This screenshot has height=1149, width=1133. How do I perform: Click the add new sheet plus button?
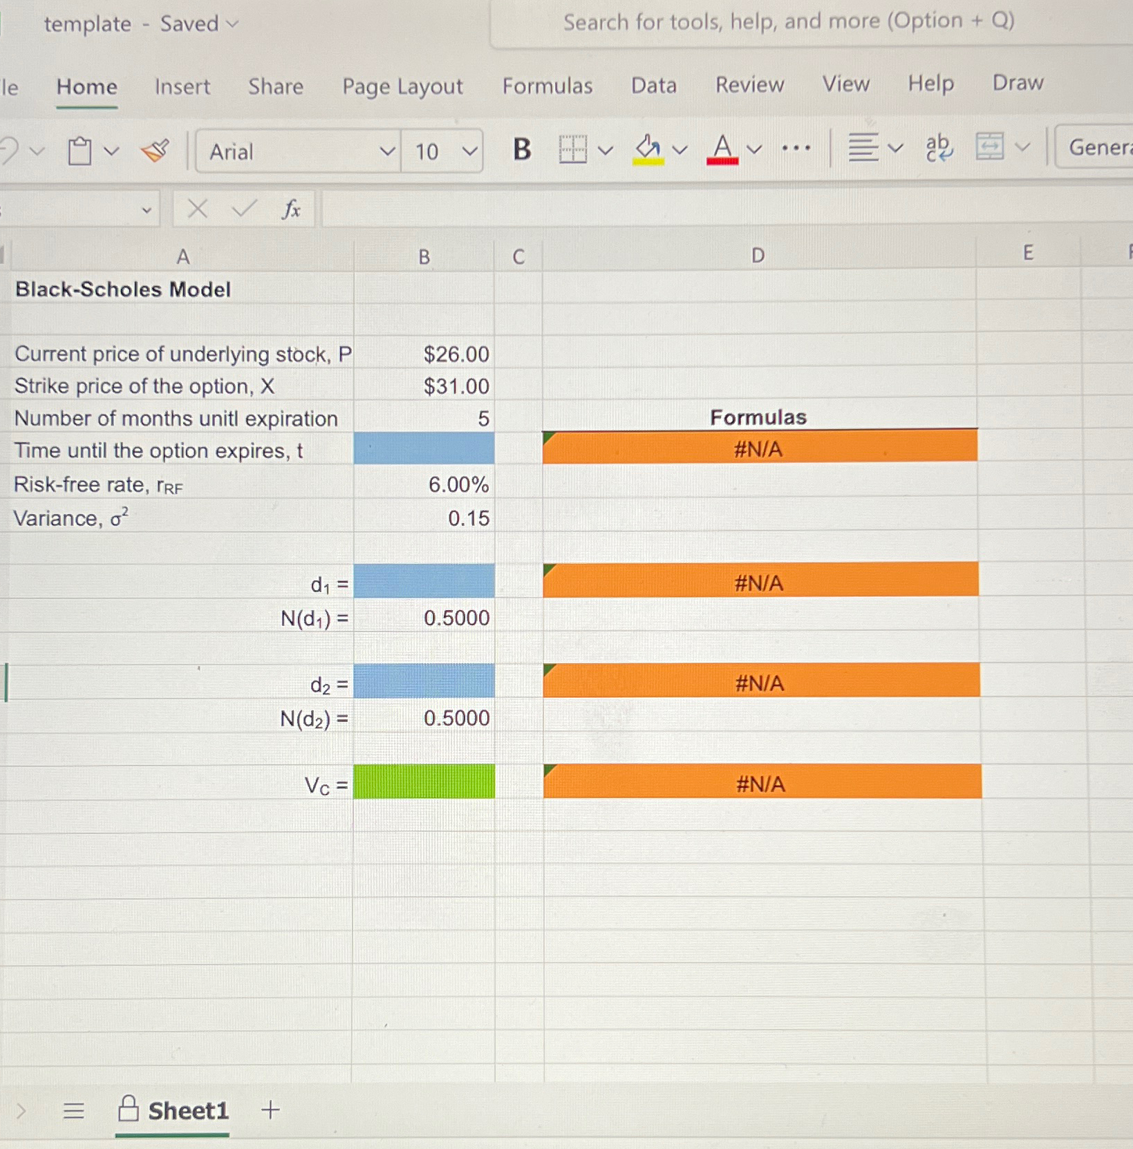tap(270, 1111)
